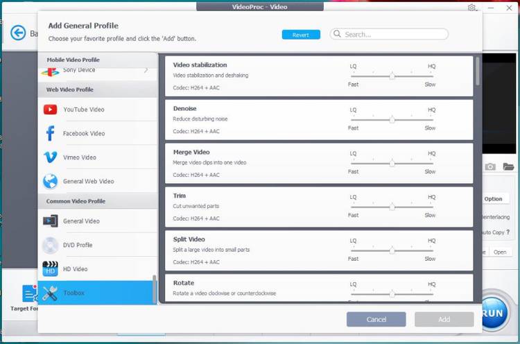This screenshot has width=520, height=344.
Task: Click the General Video icon
Action: (x=50, y=221)
